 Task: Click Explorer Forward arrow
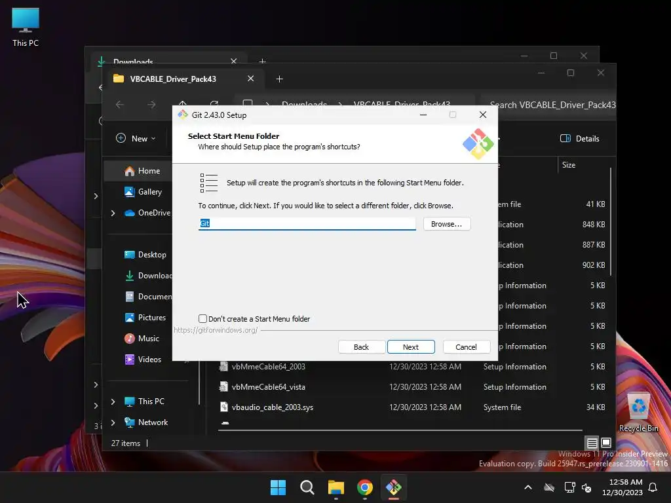pyautogui.click(x=151, y=104)
